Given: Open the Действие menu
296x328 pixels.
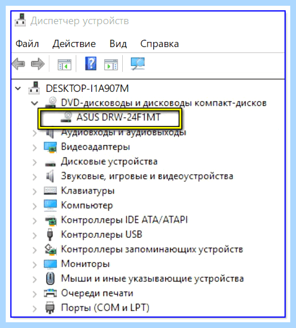Looking at the screenshot, I should [74, 44].
